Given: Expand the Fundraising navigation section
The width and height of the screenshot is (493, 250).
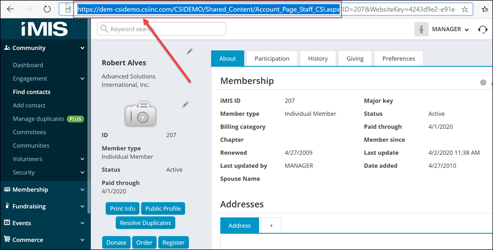Looking at the screenshot, I should click(x=82, y=207).
